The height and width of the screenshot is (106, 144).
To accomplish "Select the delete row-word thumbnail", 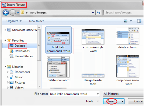I will click(58, 69).
